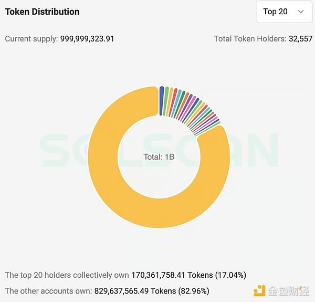This screenshot has height=302, width=315.
Task: Click the Token Distribution heading
Action: click(x=43, y=12)
